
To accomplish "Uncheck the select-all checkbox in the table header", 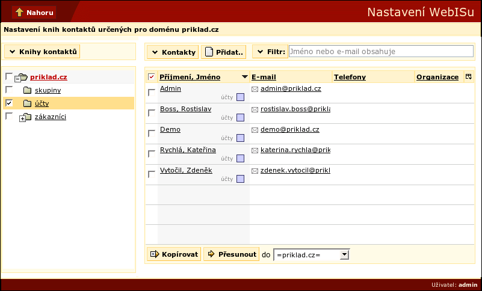I will pyautogui.click(x=152, y=77).
